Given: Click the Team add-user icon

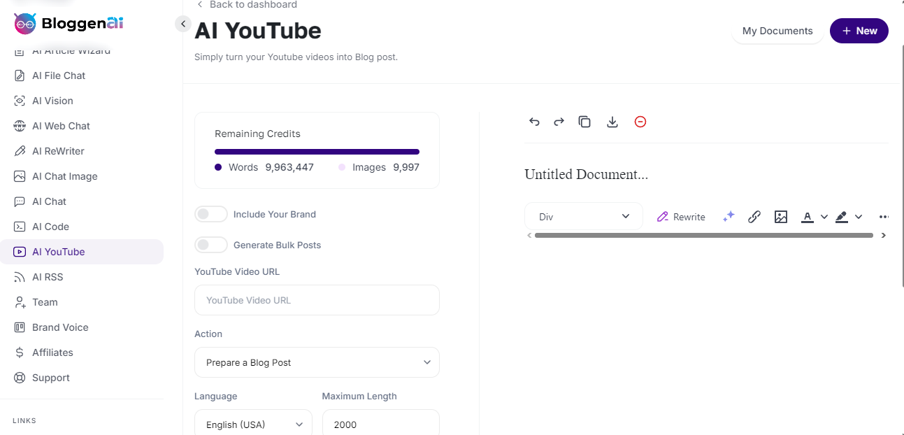Looking at the screenshot, I should point(20,302).
